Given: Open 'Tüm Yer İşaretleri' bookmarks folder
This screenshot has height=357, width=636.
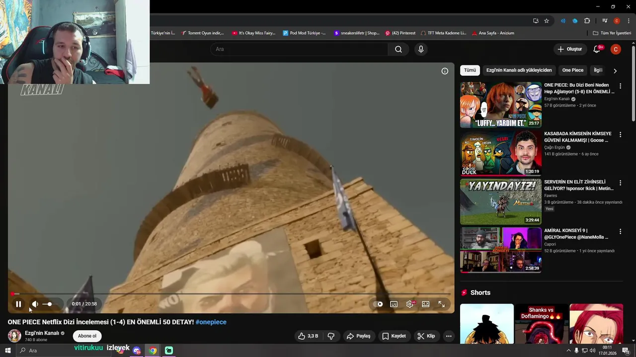Looking at the screenshot, I should point(612,33).
